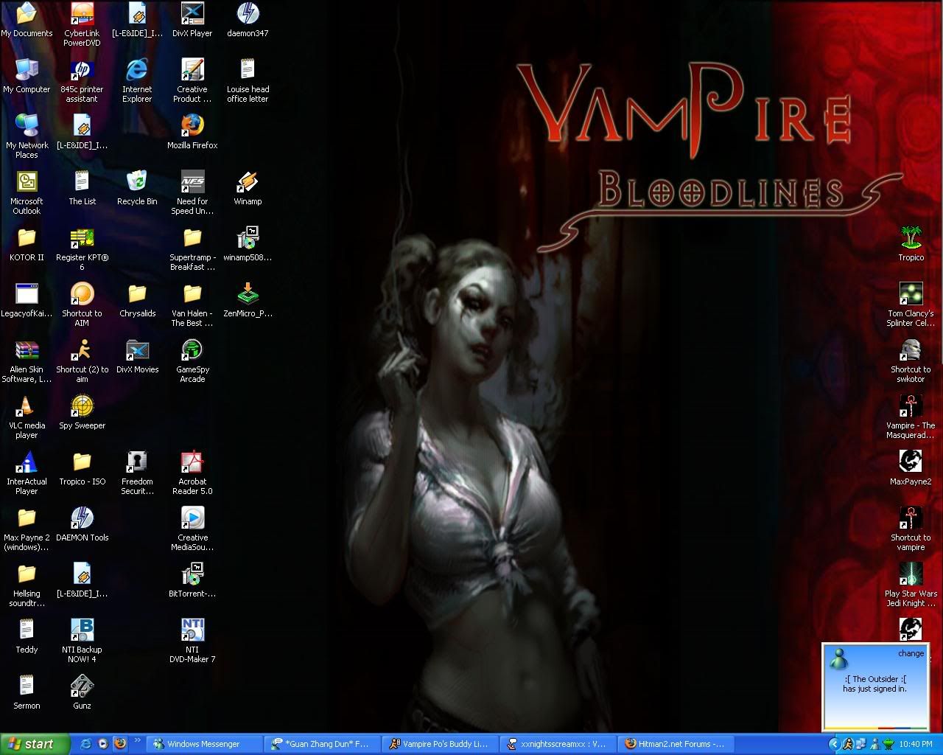
Task: Switch to xxnightsscreamxx taskbar window
Action: pos(558,744)
